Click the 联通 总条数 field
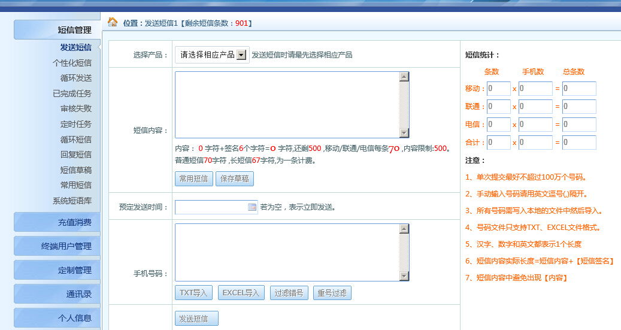This screenshot has width=621, height=330. [x=579, y=107]
